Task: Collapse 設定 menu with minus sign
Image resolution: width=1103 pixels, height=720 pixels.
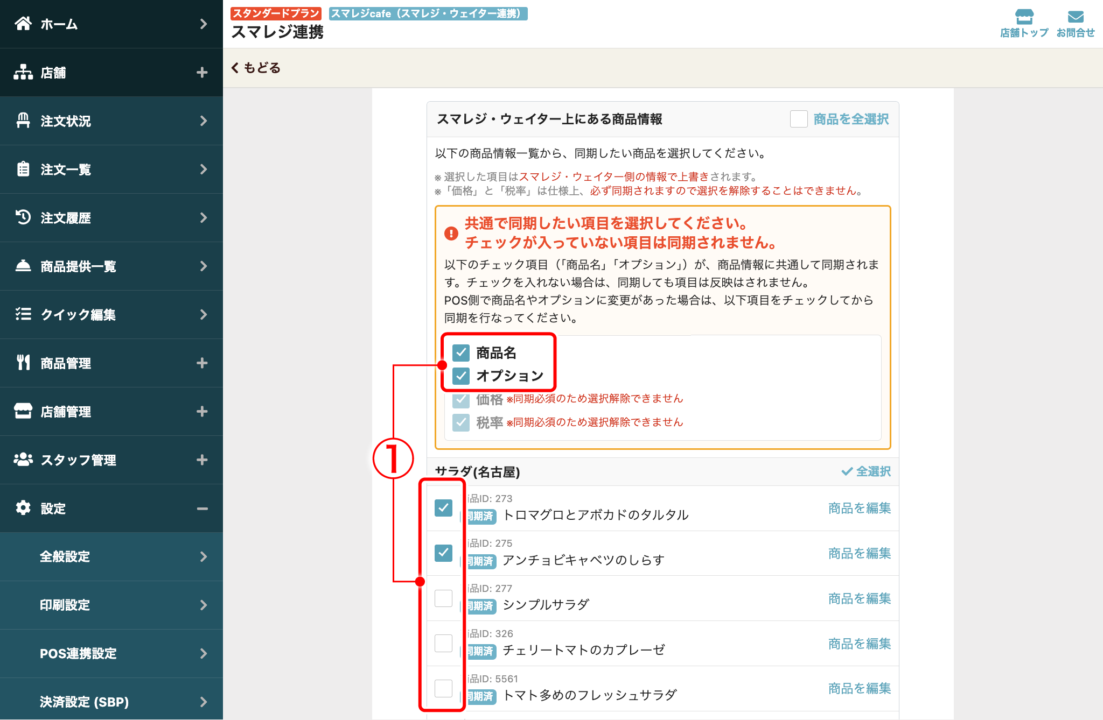Action: pos(202,508)
